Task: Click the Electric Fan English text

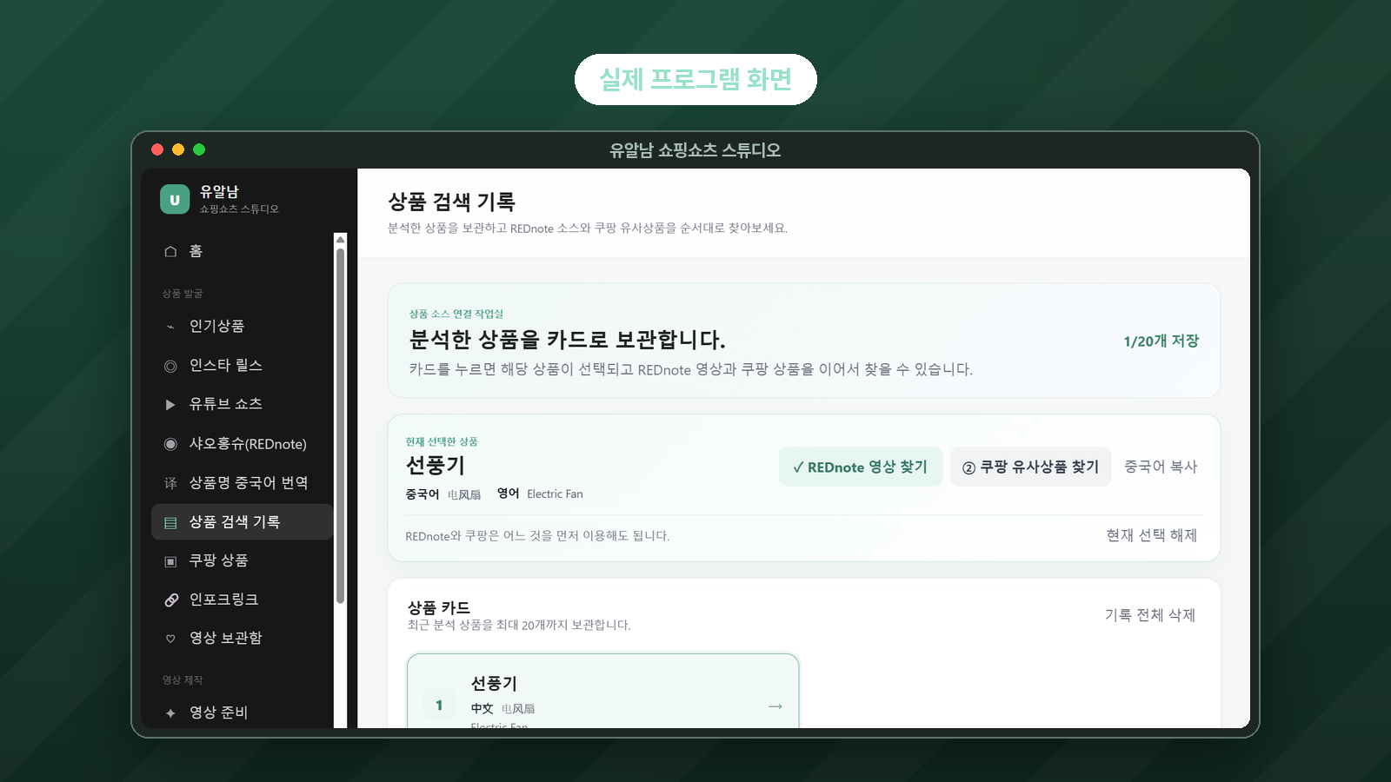Action: tap(555, 494)
